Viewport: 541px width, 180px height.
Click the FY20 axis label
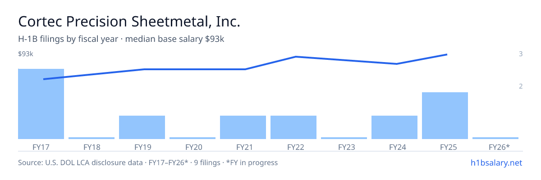point(193,147)
